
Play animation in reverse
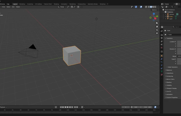(65, 107)
